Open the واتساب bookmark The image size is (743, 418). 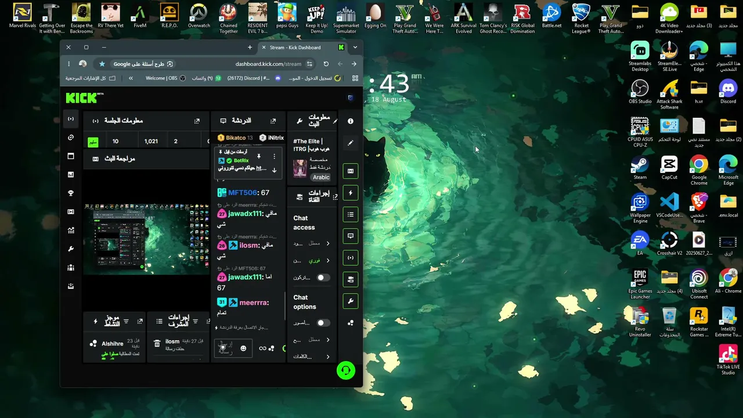[x=206, y=78]
